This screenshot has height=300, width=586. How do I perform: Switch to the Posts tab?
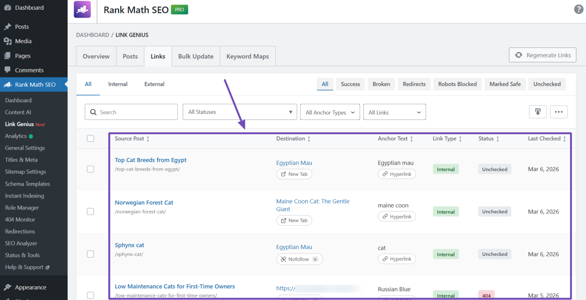coord(130,56)
